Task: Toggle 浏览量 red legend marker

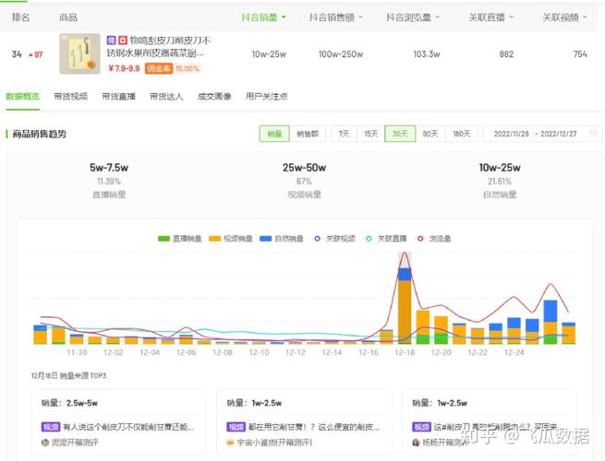Action: (x=420, y=239)
